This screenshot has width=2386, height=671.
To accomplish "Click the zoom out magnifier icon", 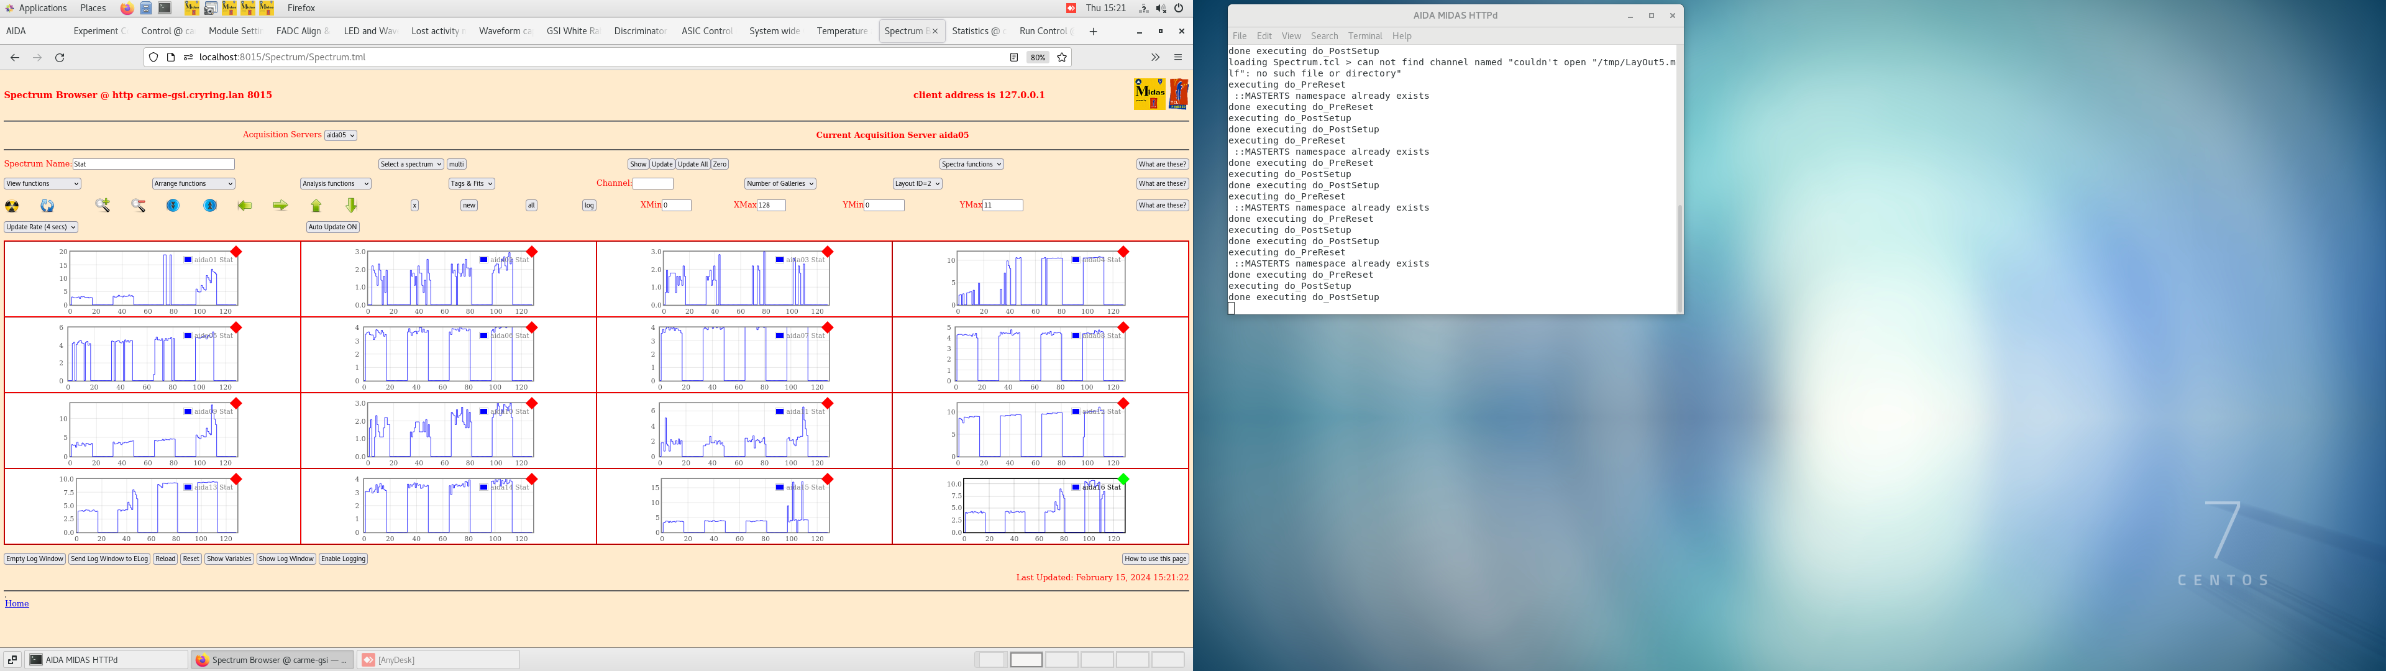I will click(x=138, y=206).
